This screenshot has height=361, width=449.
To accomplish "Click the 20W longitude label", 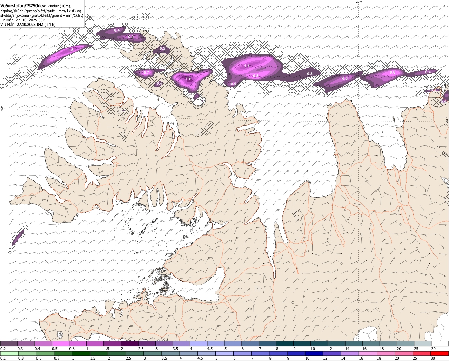I will click(x=358, y=2).
